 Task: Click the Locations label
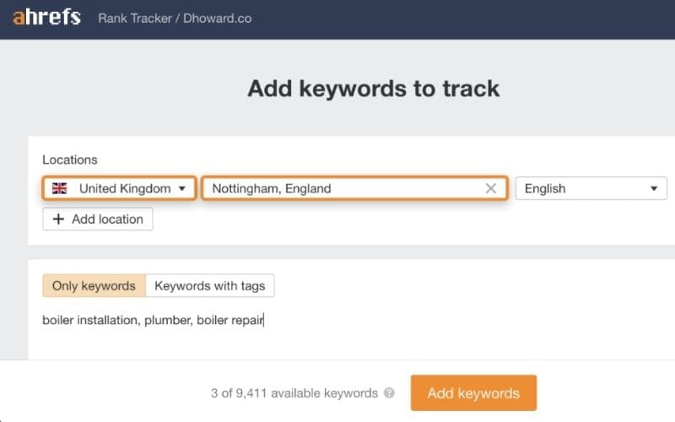coord(70,160)
